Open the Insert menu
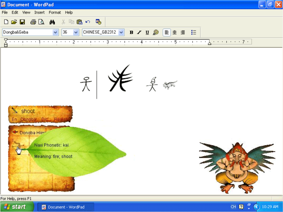The image size is (283, 212). coord(39,12)
